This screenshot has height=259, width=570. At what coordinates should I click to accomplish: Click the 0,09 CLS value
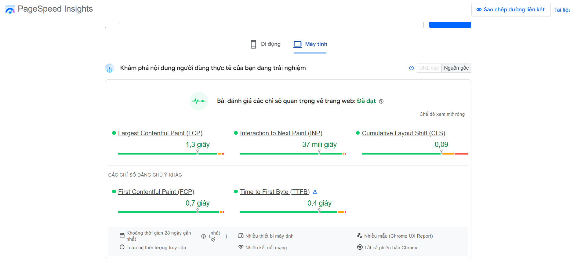pos(441,144)
